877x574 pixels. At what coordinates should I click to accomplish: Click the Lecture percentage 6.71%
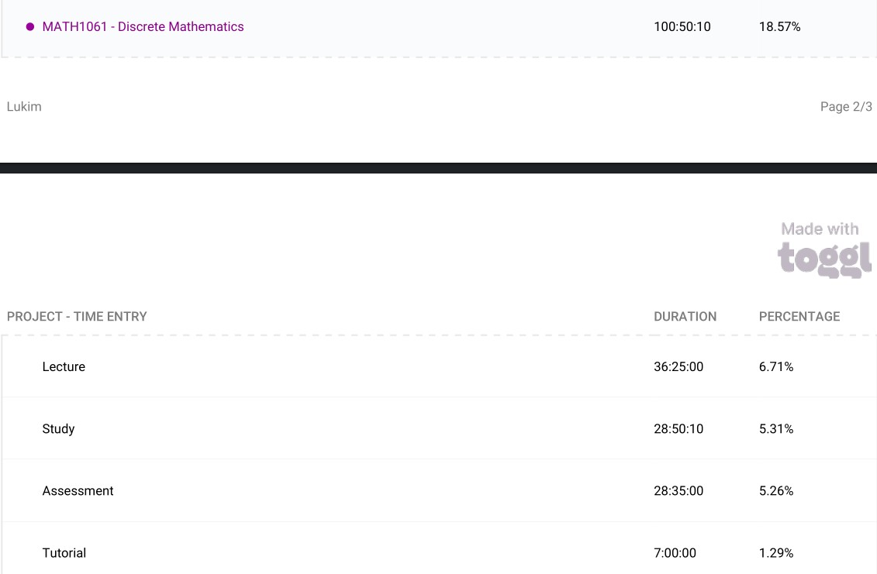(x=776, y=367)
